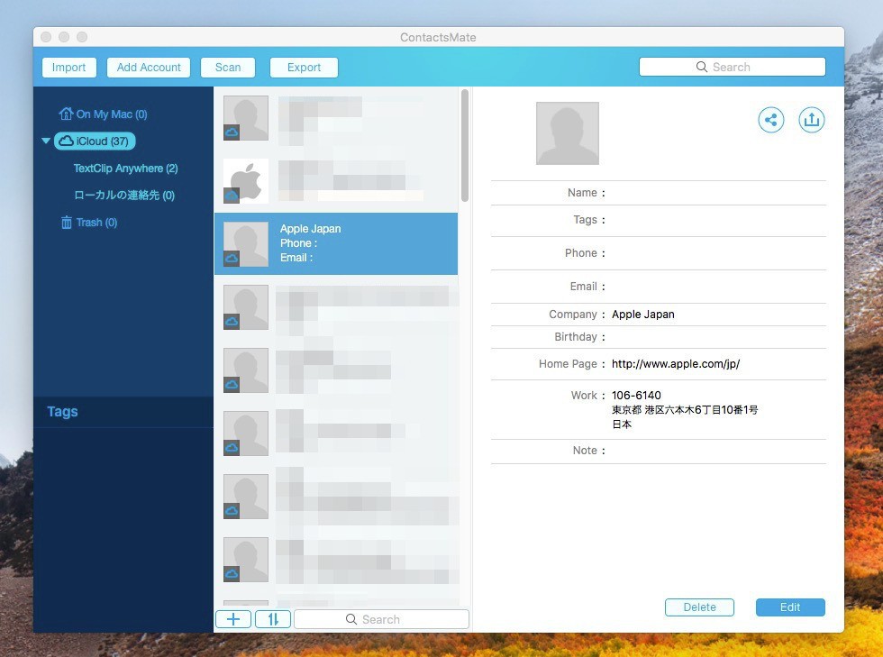Focus the contact list Search field
Viewport: 883px width, 657px height.
[381, 618]
